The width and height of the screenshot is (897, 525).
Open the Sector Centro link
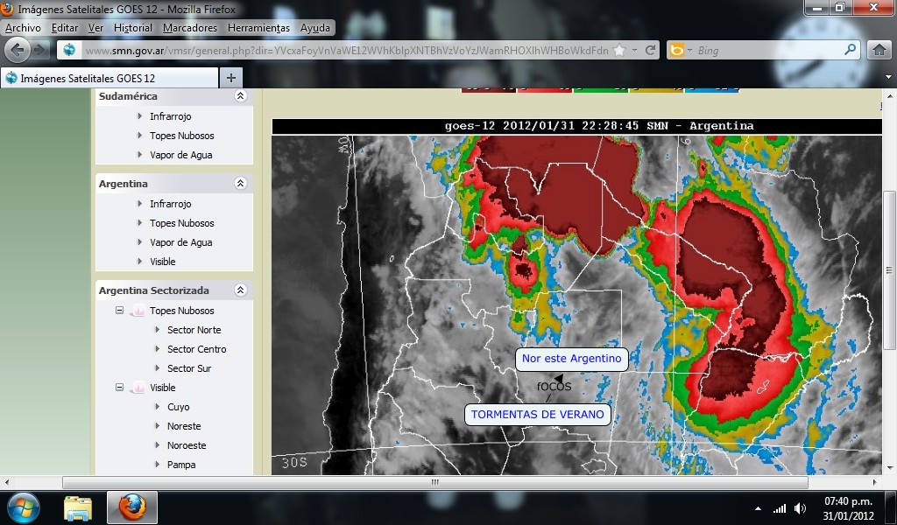pos(196,349)
